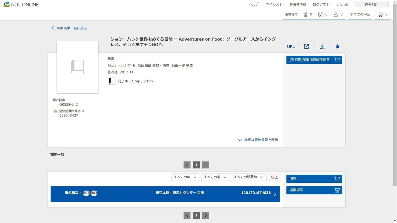Open マイリスト in top navigation
The width and height of the screenshot is (397, 223).
pyautogui.click(x=274, y=4)
